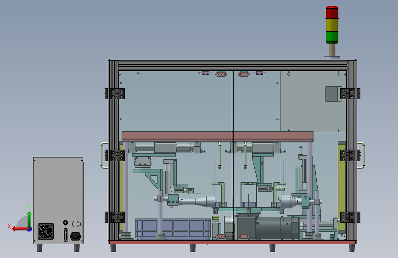
Task: Select the left cone-shaped ultrasonic horn
Action: (199, 202)
